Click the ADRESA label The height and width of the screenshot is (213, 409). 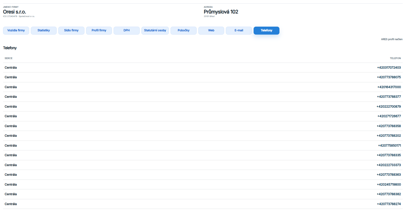pos(208,7)
